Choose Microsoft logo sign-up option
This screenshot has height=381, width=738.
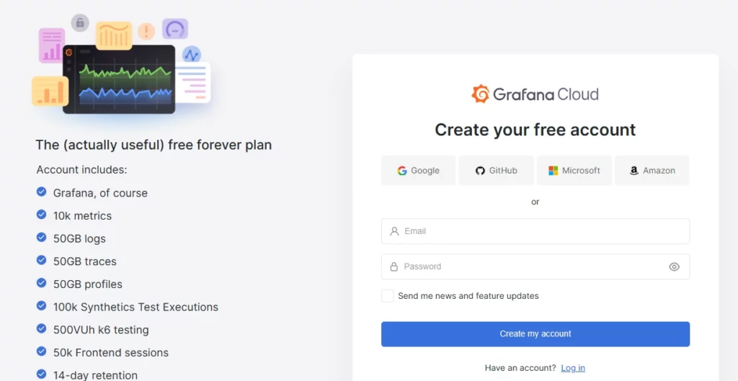[574, 170]
